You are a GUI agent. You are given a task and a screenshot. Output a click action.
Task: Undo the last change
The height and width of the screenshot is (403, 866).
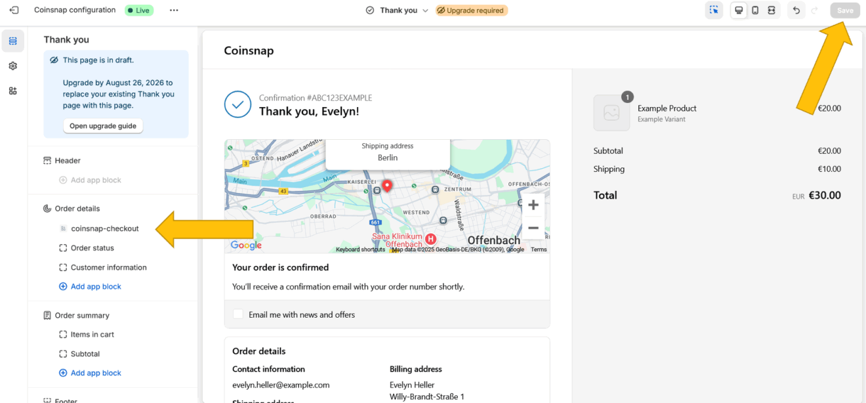pyautogui.click(x=796, y=11)
